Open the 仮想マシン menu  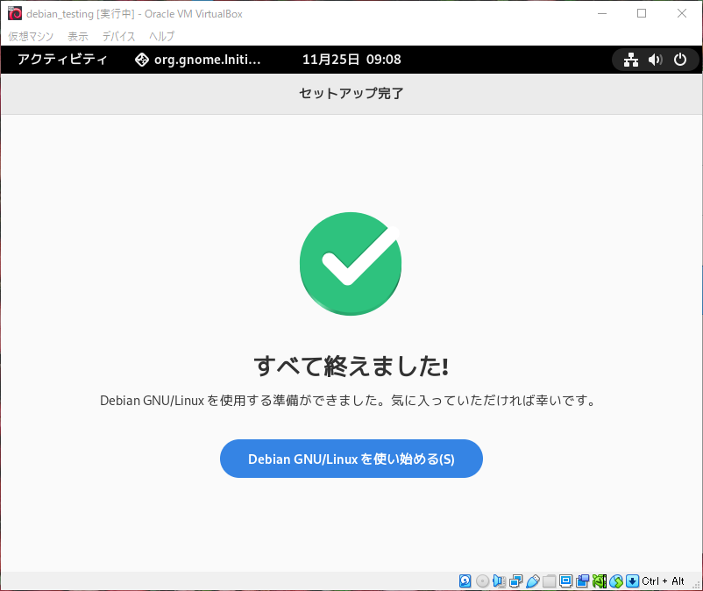tap(31, 36)
